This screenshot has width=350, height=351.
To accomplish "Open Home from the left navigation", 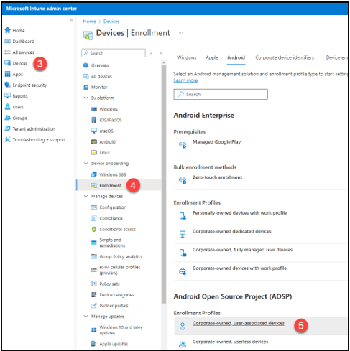I will 14,30.
